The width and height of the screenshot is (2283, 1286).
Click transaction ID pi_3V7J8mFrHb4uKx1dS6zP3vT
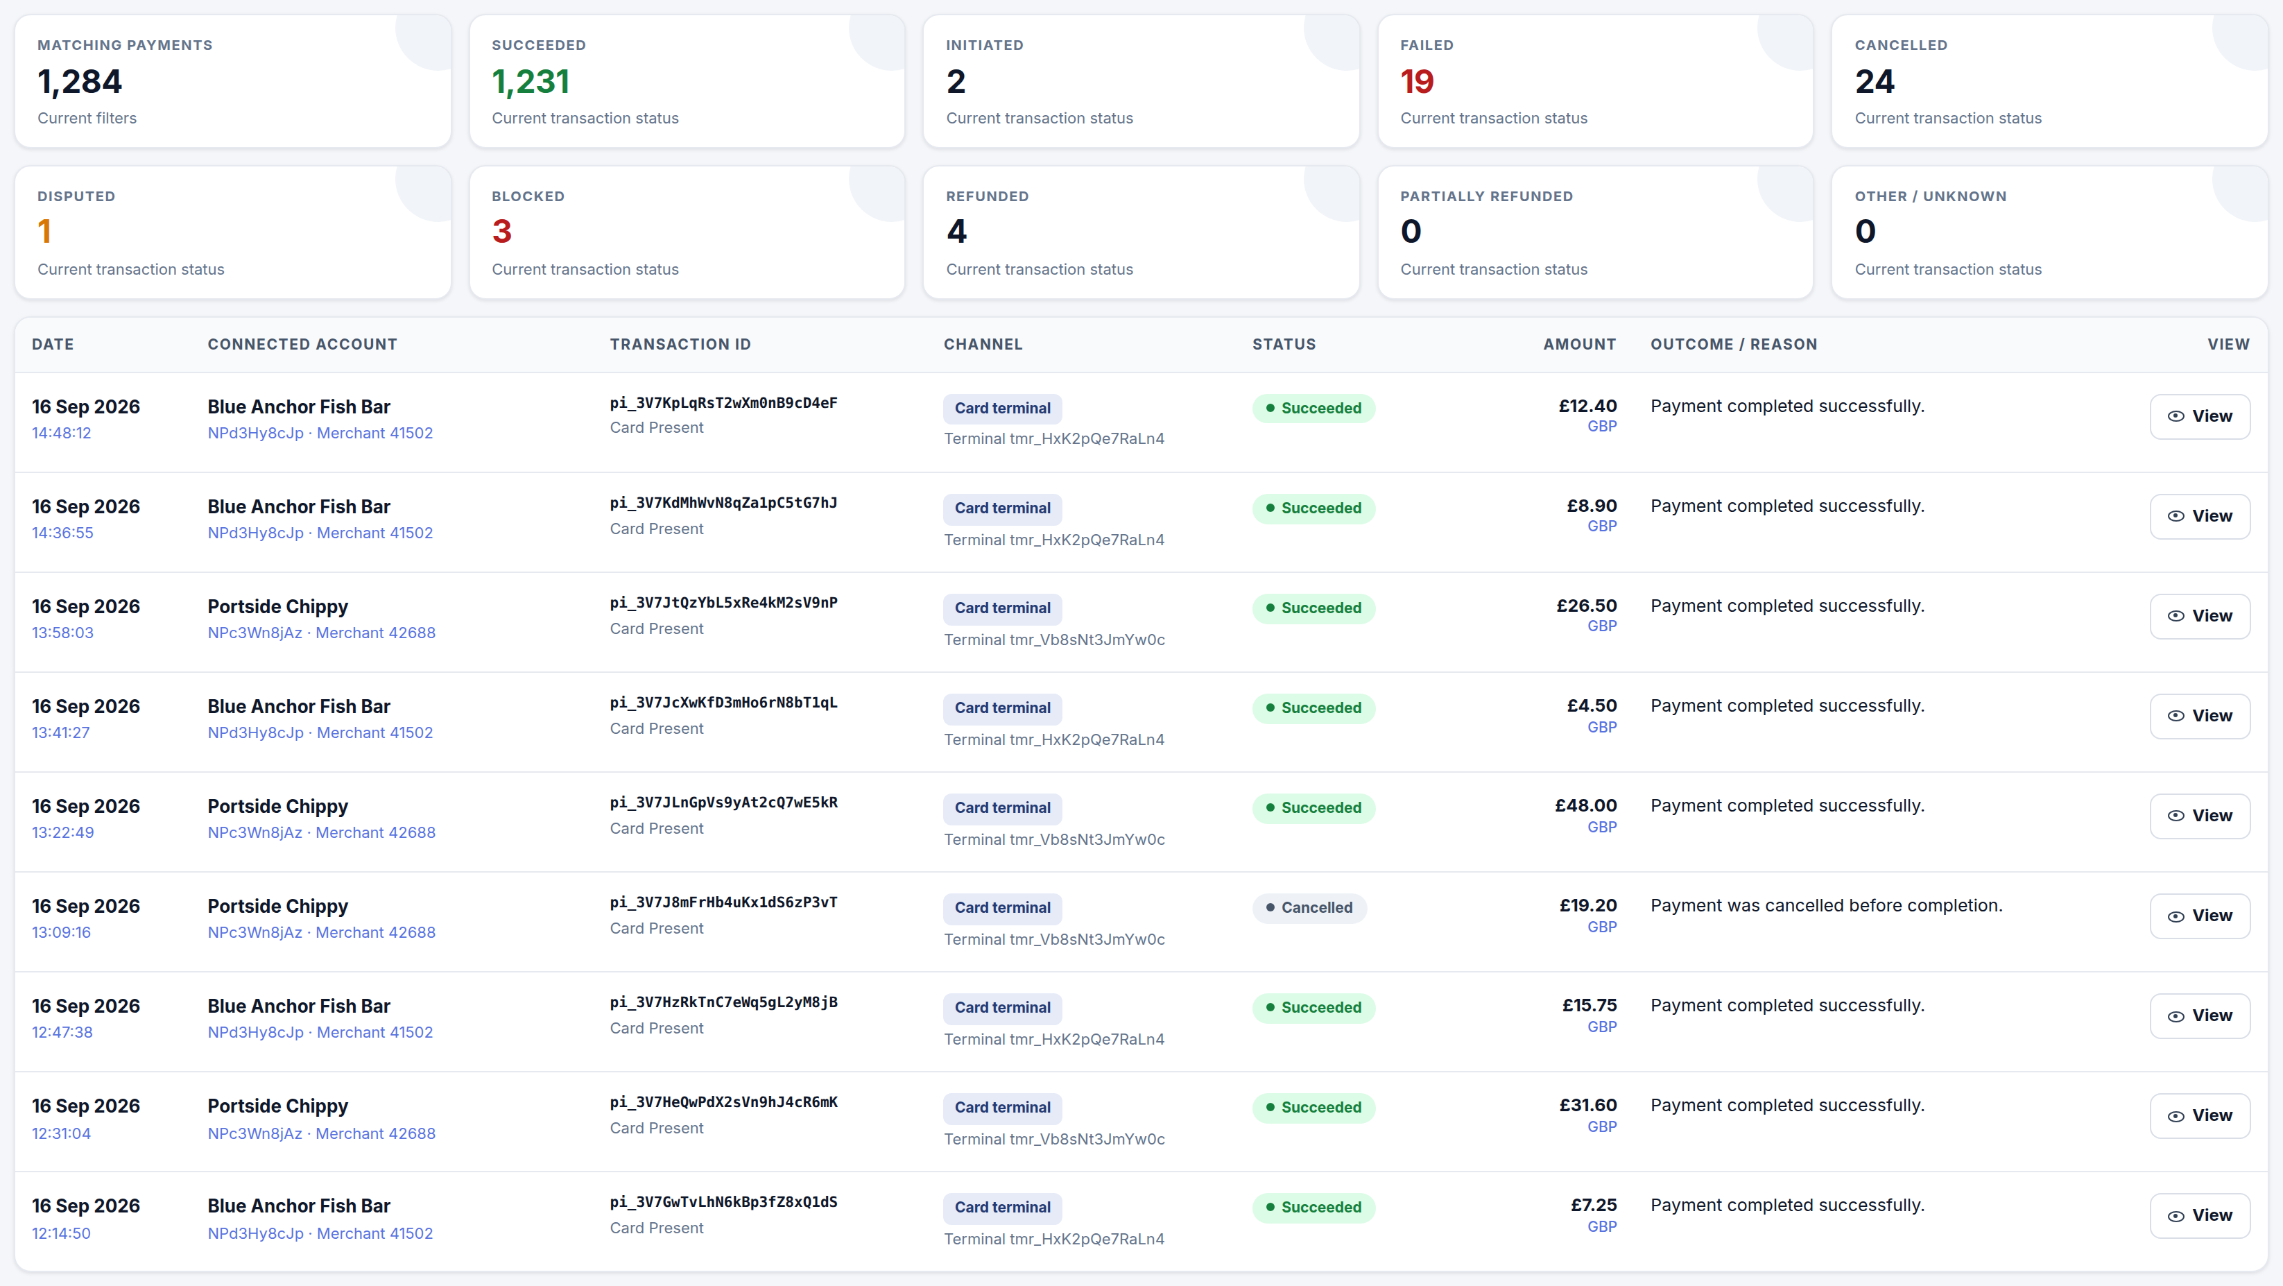(723, 903)
